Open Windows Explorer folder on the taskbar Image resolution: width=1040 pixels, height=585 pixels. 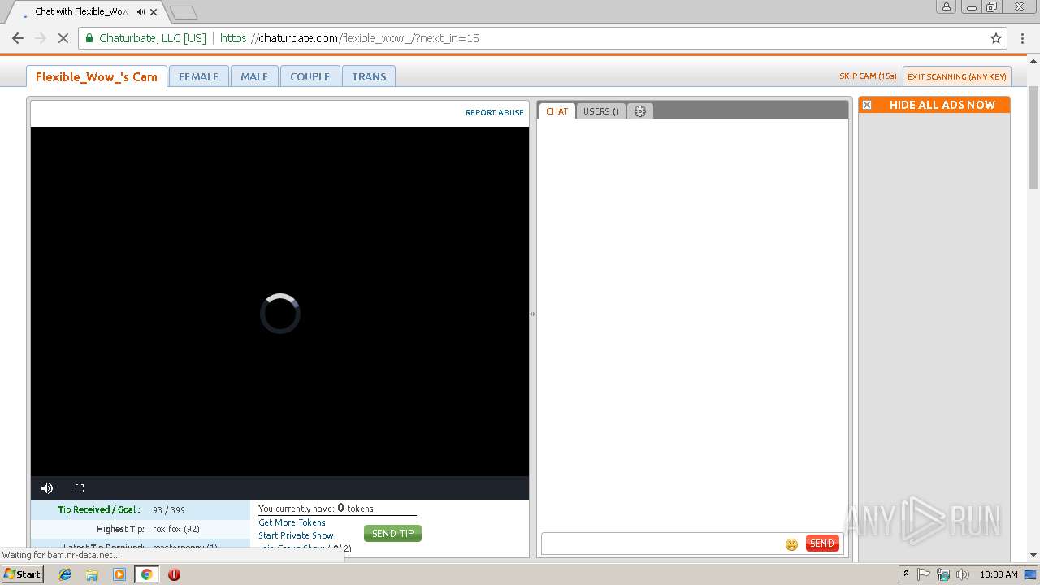(92, 574)
